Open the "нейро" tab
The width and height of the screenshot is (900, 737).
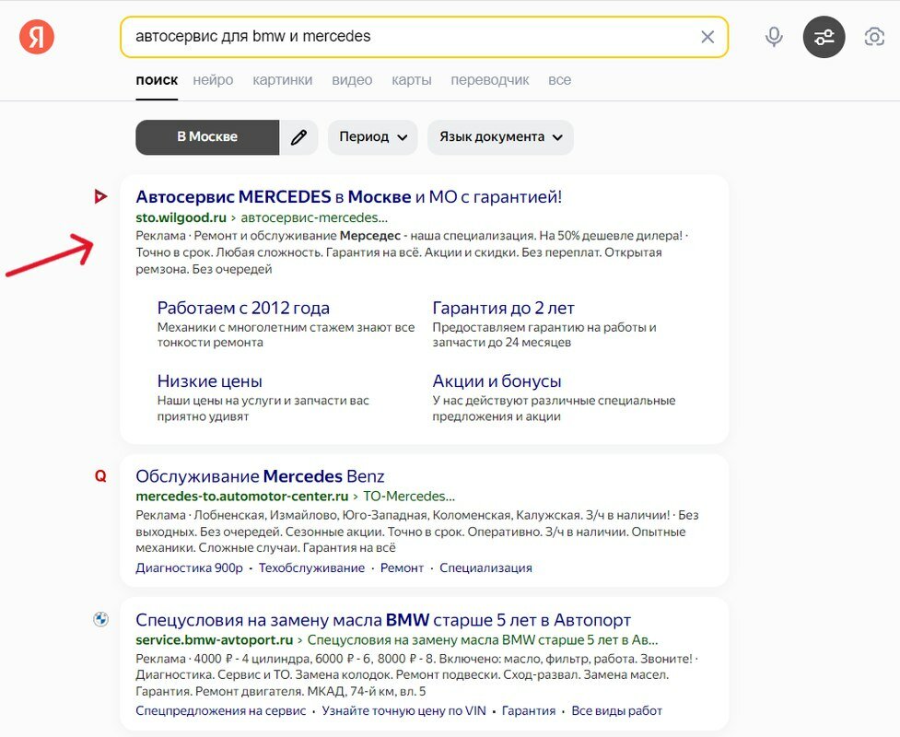(213, 80)
